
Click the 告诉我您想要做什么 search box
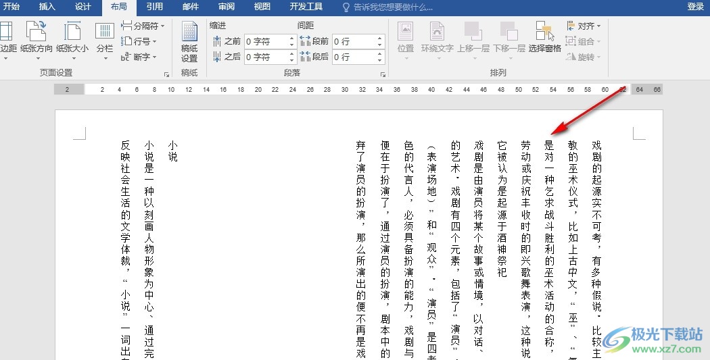[393, 7]
